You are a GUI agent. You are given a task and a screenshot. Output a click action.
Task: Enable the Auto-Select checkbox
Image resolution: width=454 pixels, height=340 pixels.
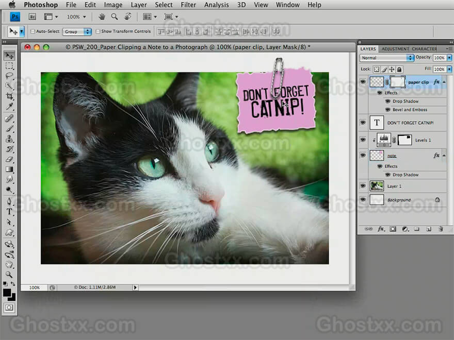(33, 31)
